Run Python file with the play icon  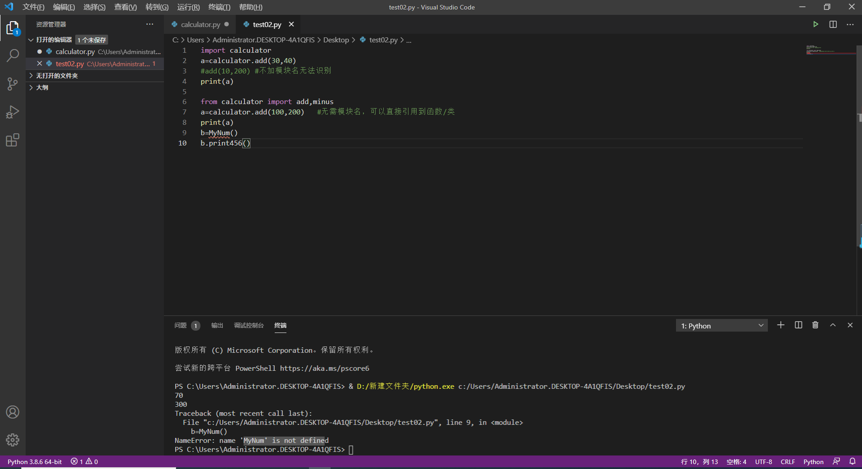point(816,24)
